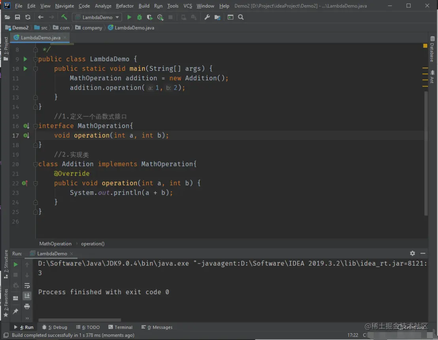Restore layout icon in Run panel sidebar
438x340 pixels.
(16, 298)
